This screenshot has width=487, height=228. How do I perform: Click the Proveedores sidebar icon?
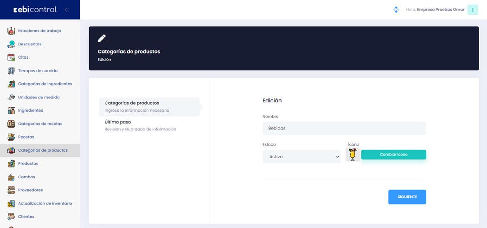pyautogui.click(x=11, y=190)
